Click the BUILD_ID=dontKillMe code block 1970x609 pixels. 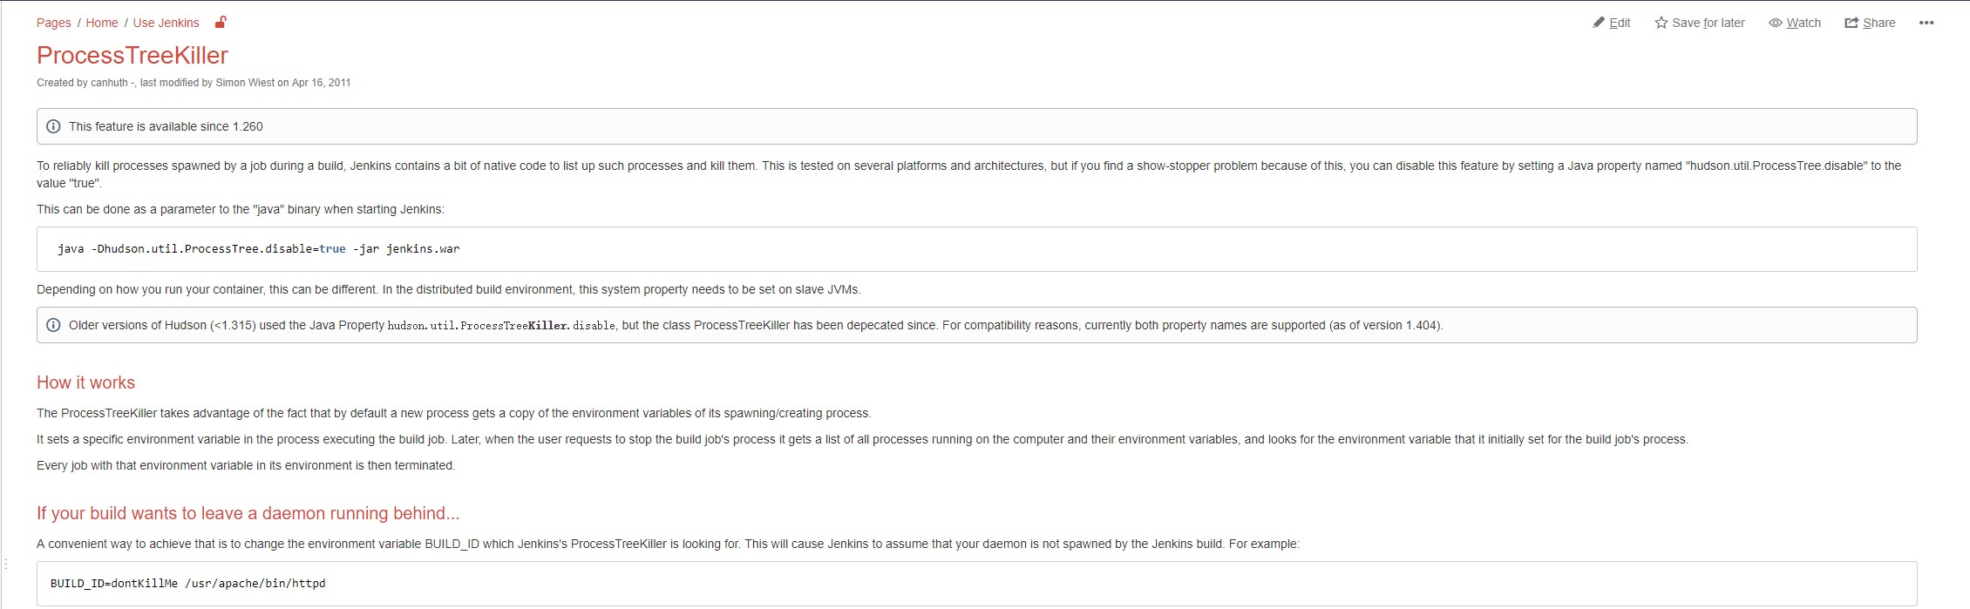coord(187,584)
